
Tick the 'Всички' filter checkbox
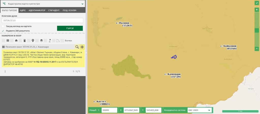pyautogui.click(x=62, y=40)
